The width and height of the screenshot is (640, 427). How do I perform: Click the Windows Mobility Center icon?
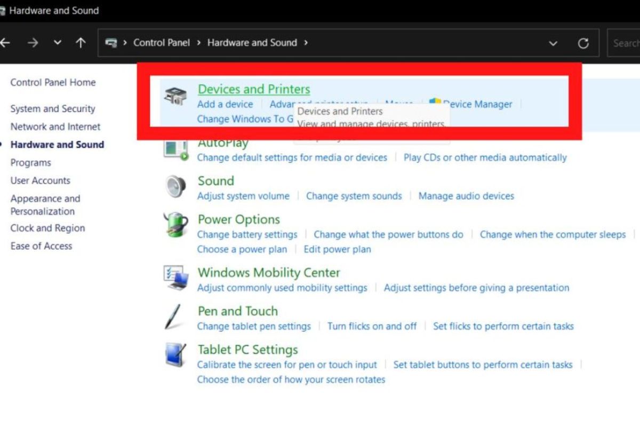point(175,278)
